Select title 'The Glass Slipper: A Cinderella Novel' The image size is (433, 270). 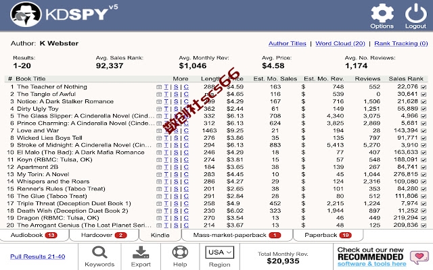point(85,116)
